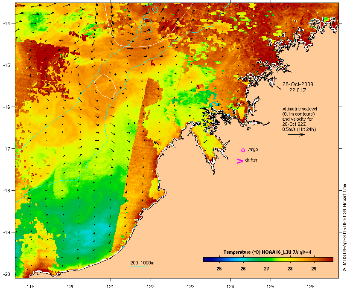Click the longitude label 122
Screen dimensions: 350x290
click(x=151, y=287)
